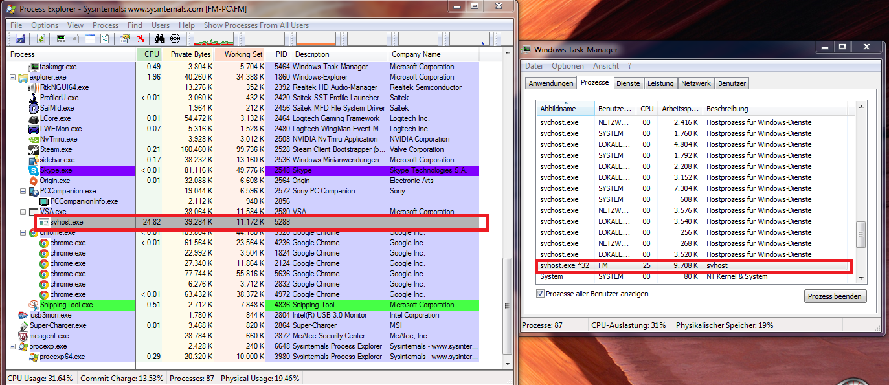The width and height of the screenshot is (889, 385).
Task: Click the LWEMon.exe gamepad icon
Action: coord(34,129)
